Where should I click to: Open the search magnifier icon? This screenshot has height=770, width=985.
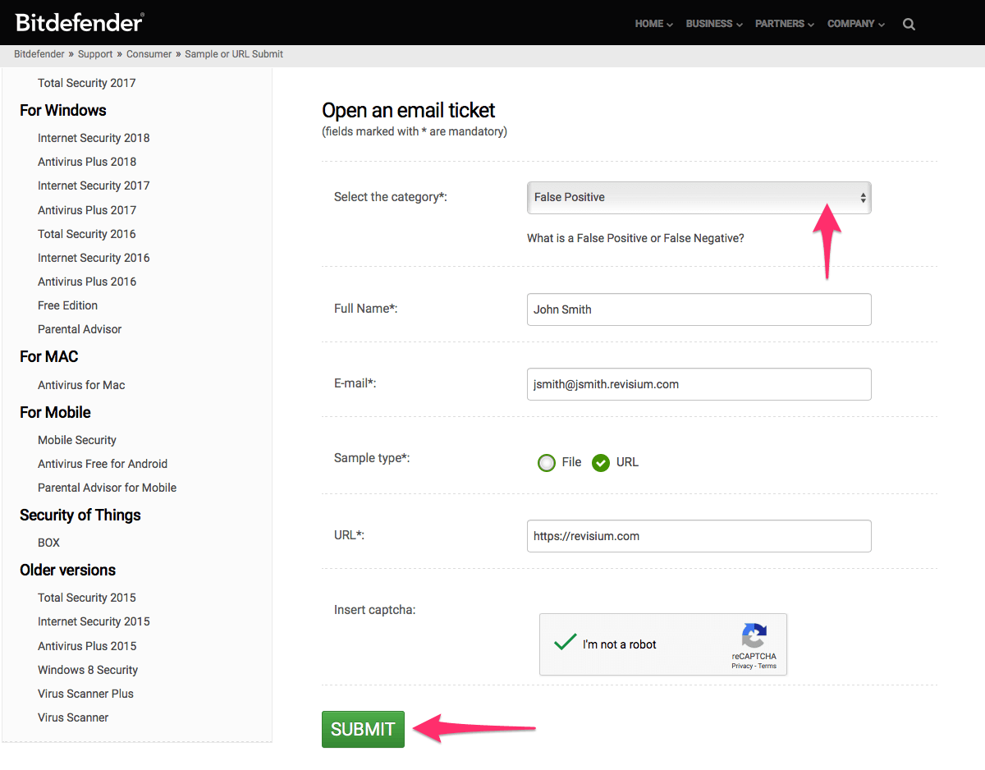click(909, 24)
